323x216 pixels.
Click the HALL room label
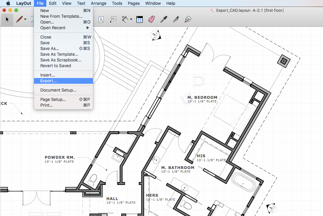pos(112,199)
